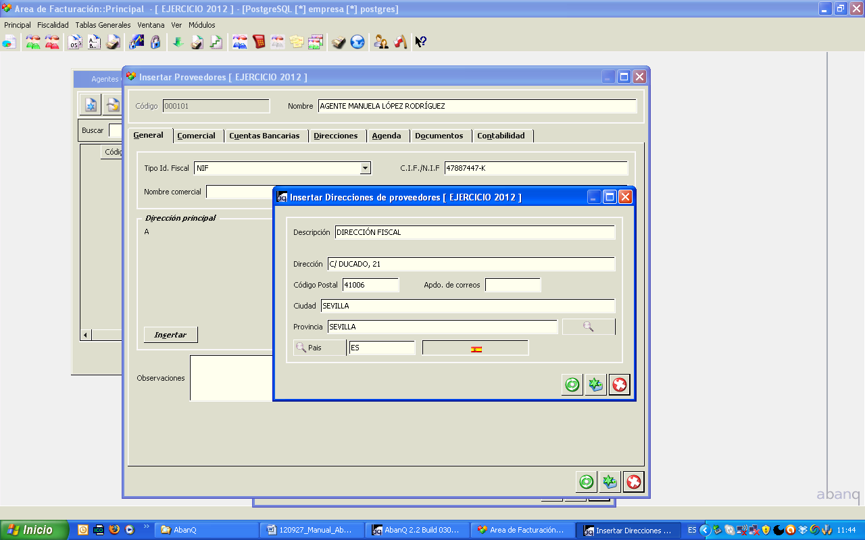Click the Descripción input field

pos(475,232)
